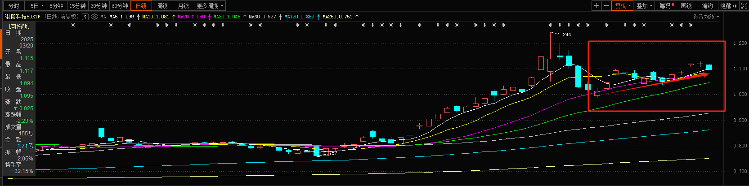Open chart settings gear icon

(x=94, y=17)
